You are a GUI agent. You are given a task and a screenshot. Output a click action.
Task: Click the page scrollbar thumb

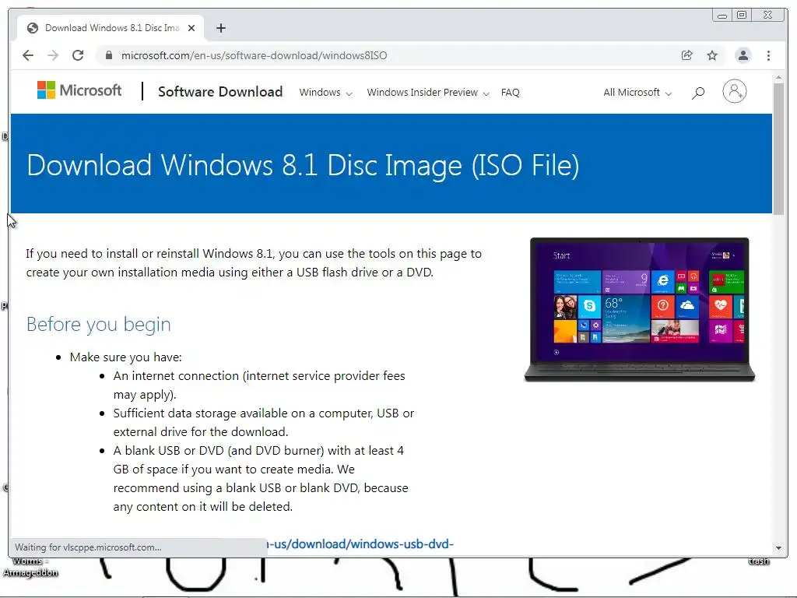pyautogui.click(x=778, y=149)
